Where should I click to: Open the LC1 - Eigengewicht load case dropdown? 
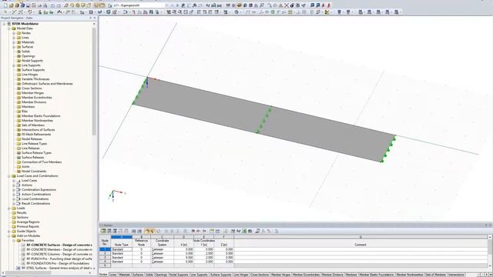pyautogui.click(x=166, y=5)
